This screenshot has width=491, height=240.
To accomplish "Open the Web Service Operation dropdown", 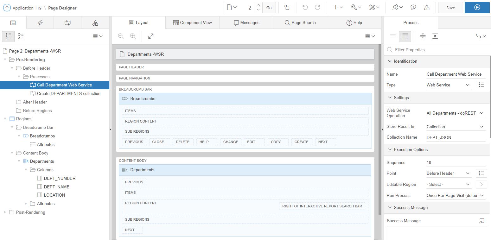I will tap(456, 113).
